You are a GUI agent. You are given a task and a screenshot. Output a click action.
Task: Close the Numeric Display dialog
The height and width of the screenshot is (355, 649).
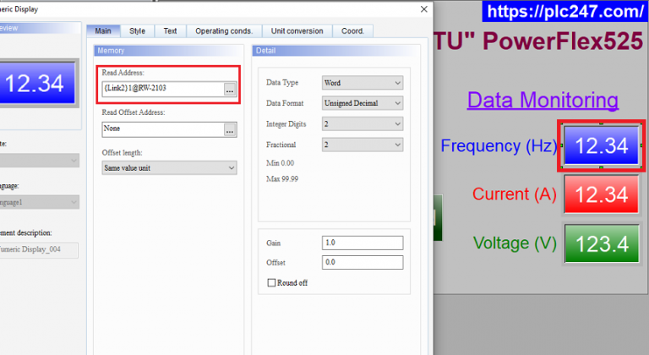pyautogui.click(x=424, y=9)
